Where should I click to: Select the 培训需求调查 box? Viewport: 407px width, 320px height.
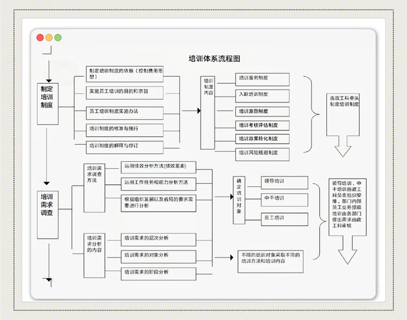[x=47, y=205]
